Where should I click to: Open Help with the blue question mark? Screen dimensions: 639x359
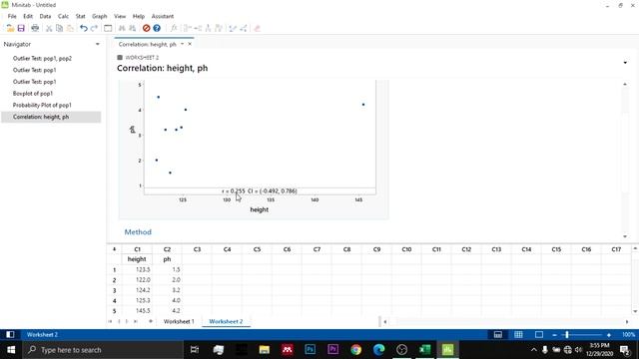click(x=157, y=28)
